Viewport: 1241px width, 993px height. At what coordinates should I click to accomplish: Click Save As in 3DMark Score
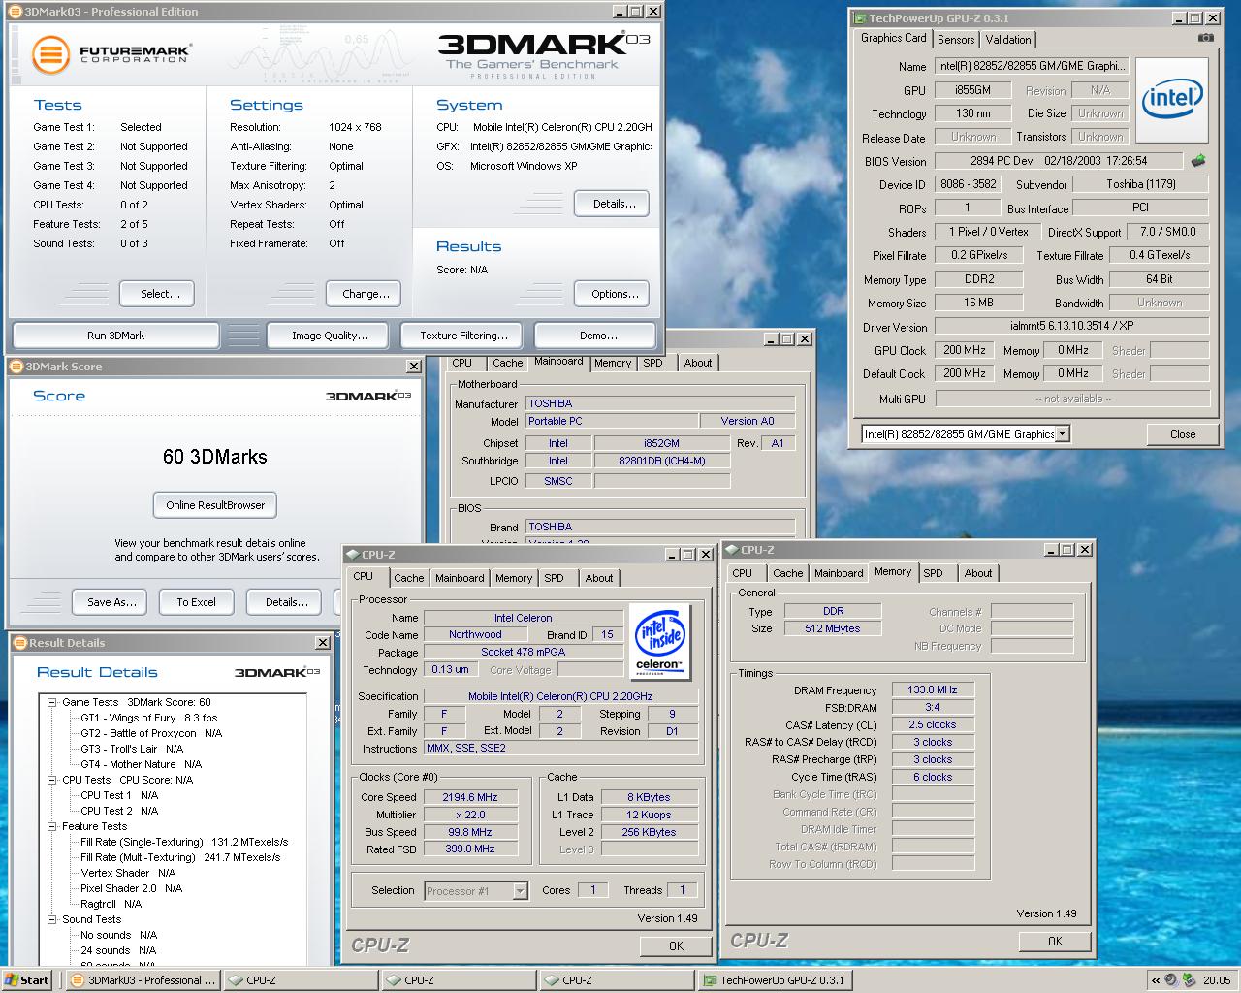click(111, 602)
